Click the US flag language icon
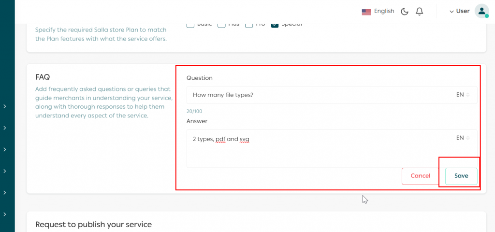The height and width of the screenshot is (232, 495). (366, 12)
